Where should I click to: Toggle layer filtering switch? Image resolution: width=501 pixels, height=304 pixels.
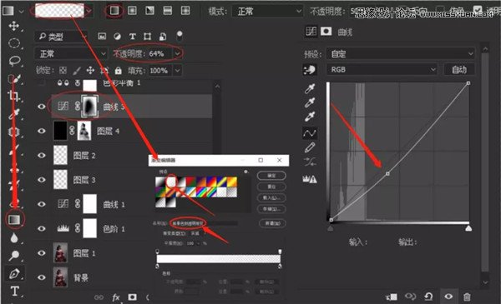[x=180, y=35]
